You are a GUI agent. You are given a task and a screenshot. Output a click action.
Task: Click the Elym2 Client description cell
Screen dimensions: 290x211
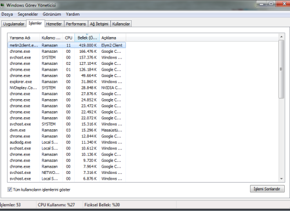point(112,45)
